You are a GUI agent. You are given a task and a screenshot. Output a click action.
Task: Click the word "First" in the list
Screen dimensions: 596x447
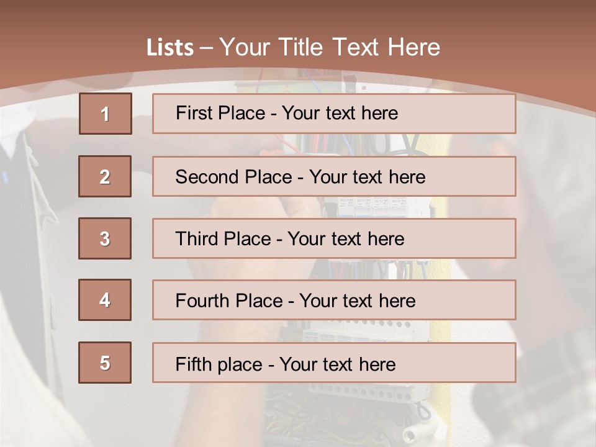(194, 113)
